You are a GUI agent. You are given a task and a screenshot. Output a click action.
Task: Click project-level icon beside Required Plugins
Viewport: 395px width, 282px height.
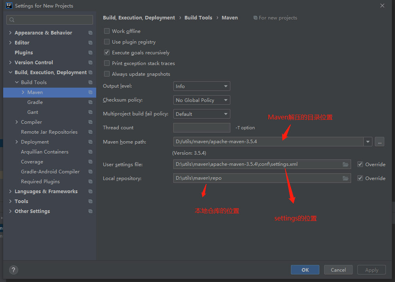pos(90,182)
